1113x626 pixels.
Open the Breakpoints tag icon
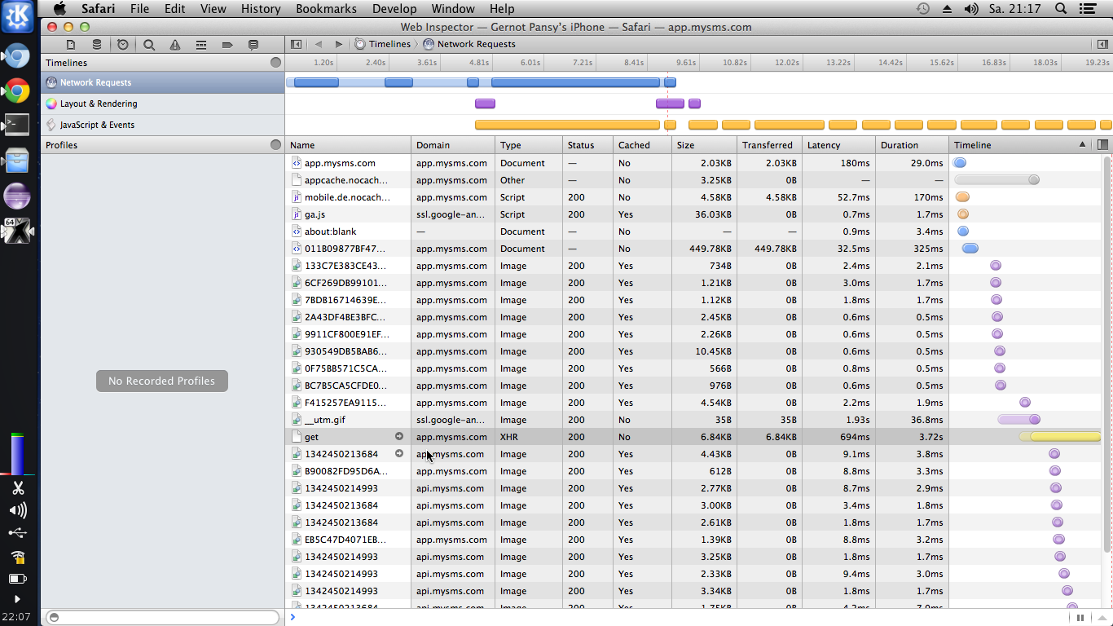[227, 45]
